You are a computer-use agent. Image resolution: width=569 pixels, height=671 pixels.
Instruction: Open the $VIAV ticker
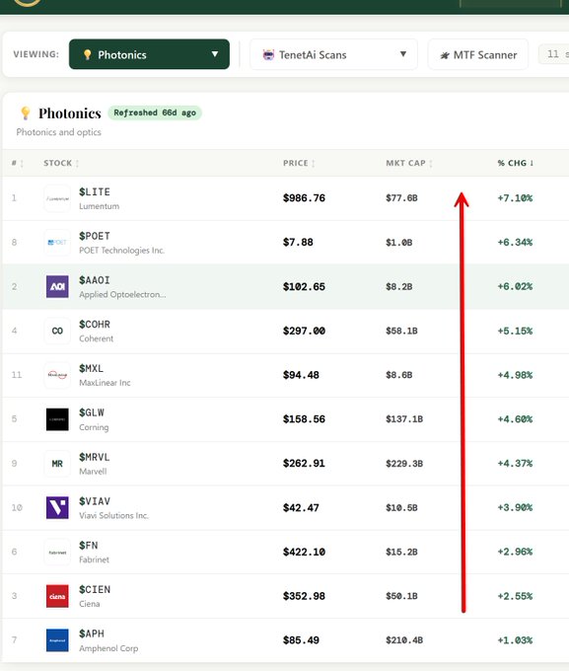pos(95,501)
